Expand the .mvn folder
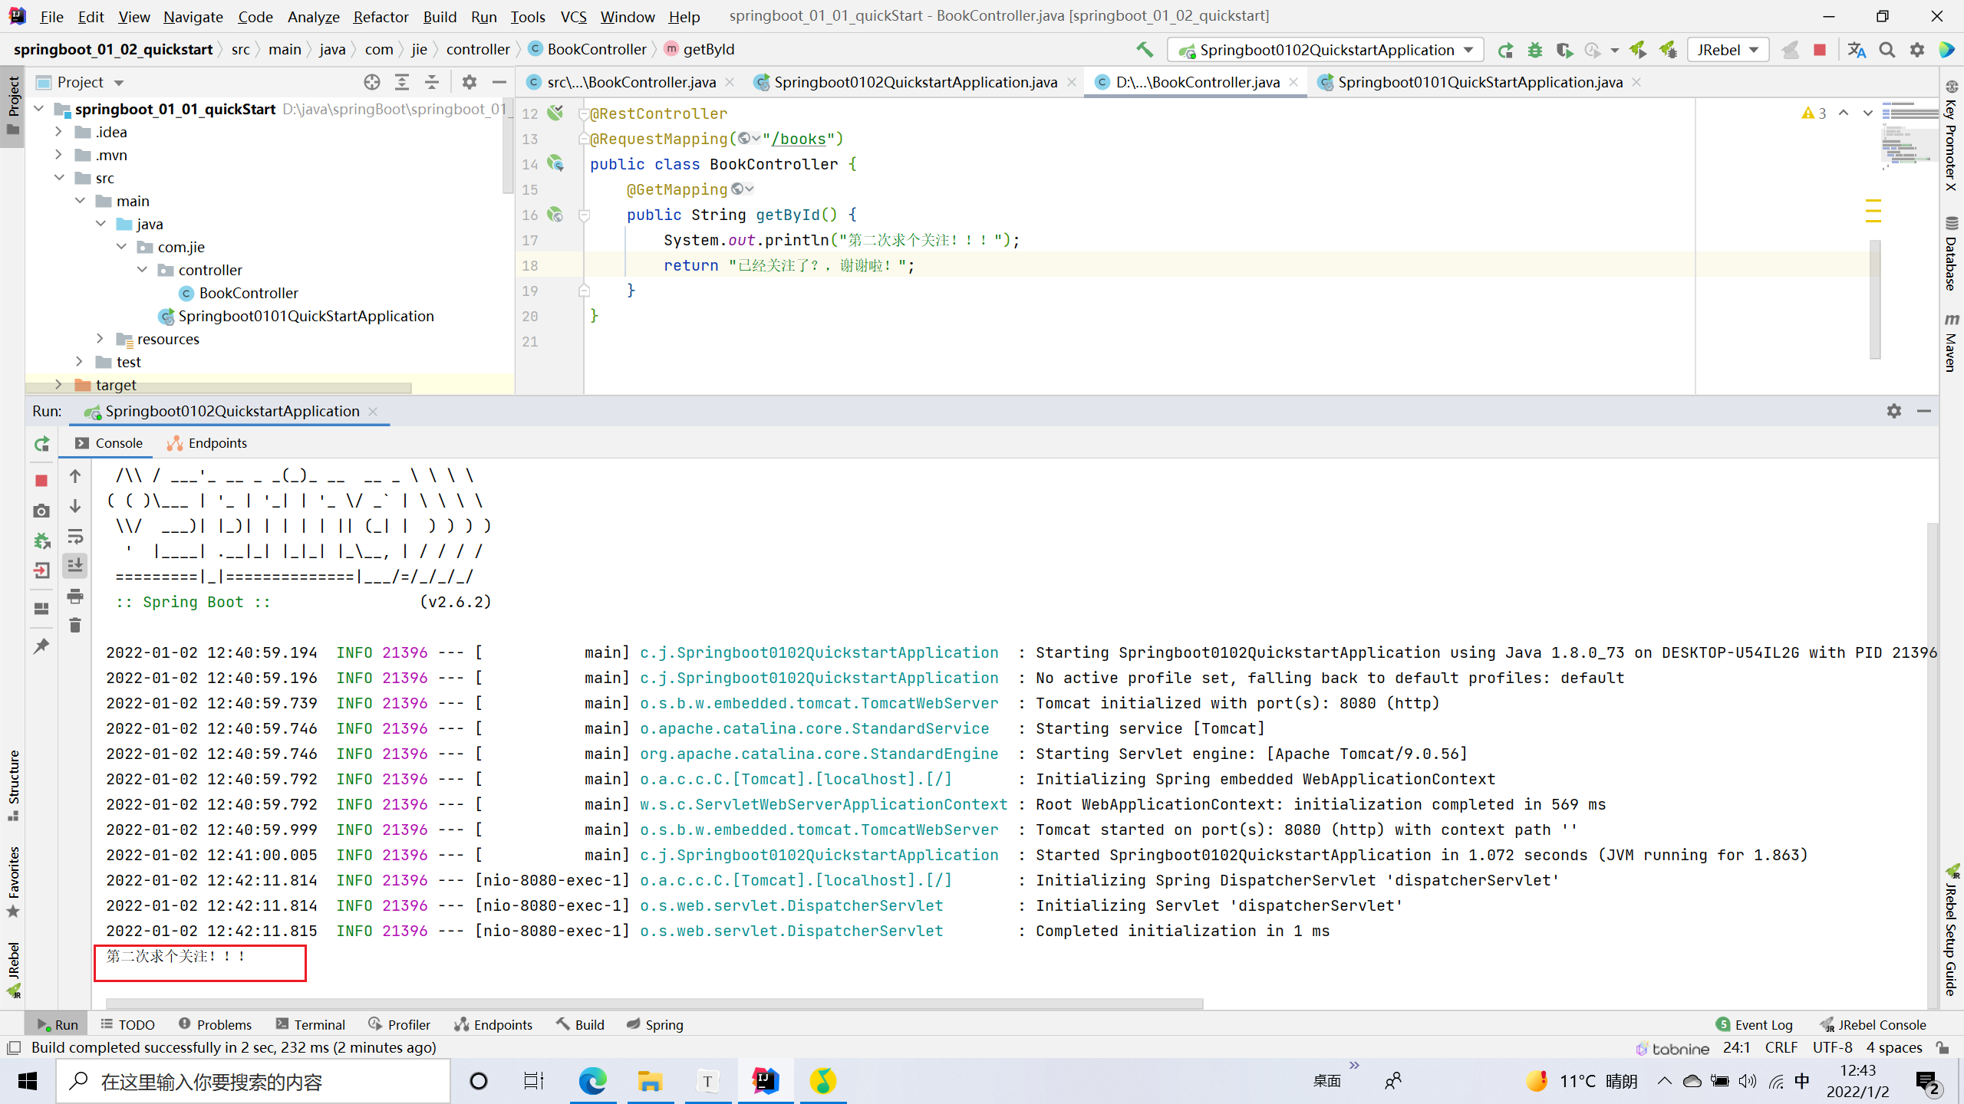The height and width of the screenshot is (1104, 1964). pos(59,155)
